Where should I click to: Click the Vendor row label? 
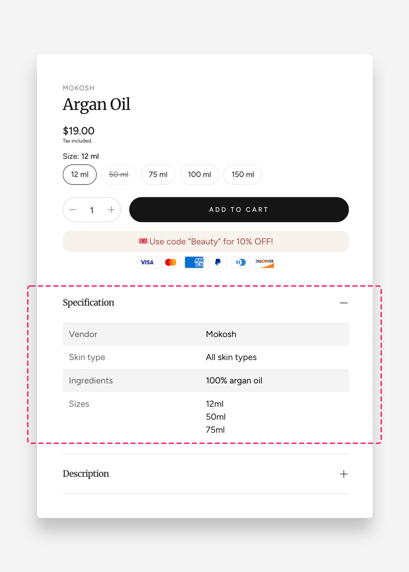click(x=83, y=334)
